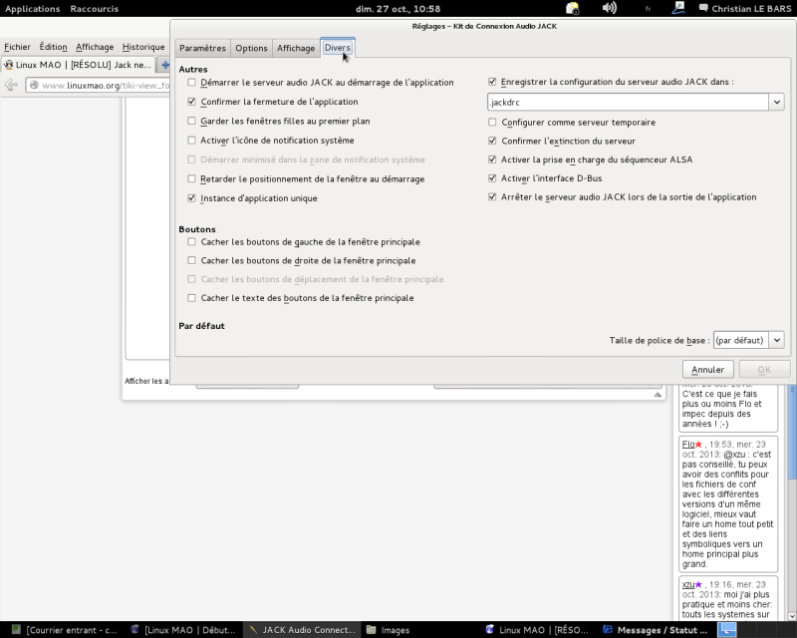Open the notification icon in top panel
The width and height of the screenshot is (797, 638).
click(572, 8)
